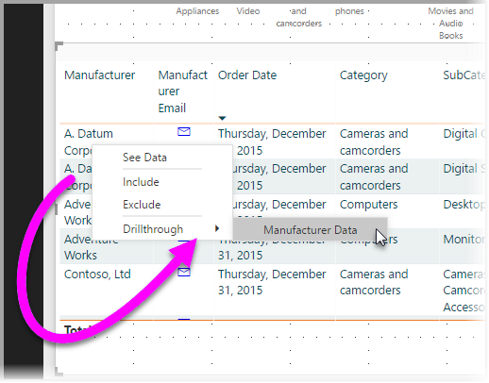Viewport: 489px width, 383px height.
Task: Select the Desktop subcategory cell
Action: [464, 205]
